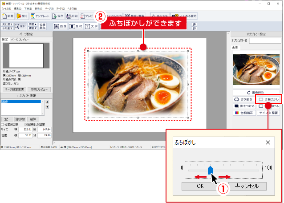Click the position 横 field
The width and height of the screenshot is (284, 203).
pos(25,135)
